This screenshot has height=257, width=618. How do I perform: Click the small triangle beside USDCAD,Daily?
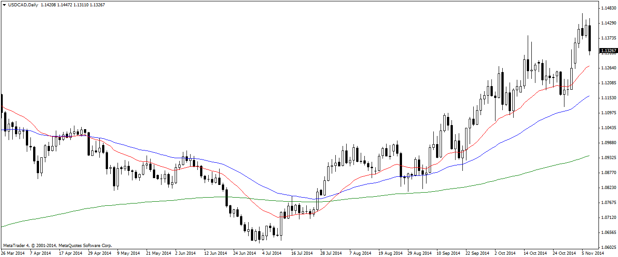[x=4, y=5]
